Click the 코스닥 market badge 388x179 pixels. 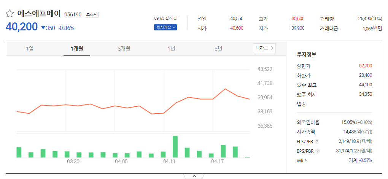[92, 14]
